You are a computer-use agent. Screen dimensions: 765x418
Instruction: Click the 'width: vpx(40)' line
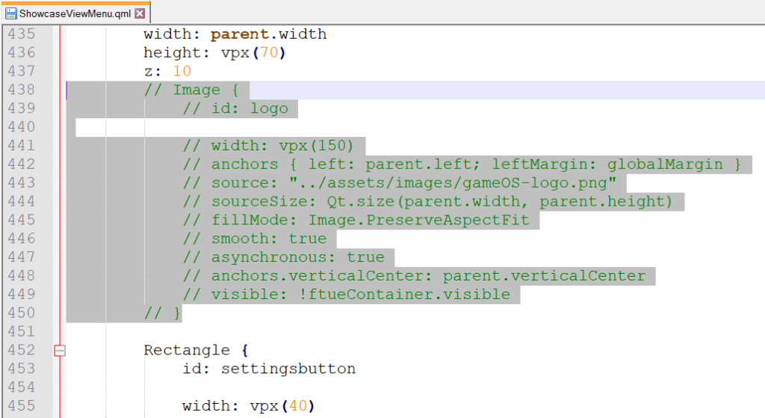pyautogui.click(x=249, y=406)
